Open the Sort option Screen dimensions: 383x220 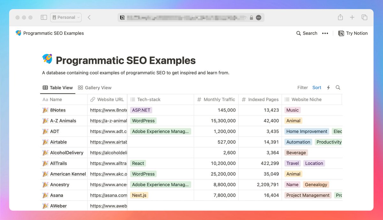[317, 88]
